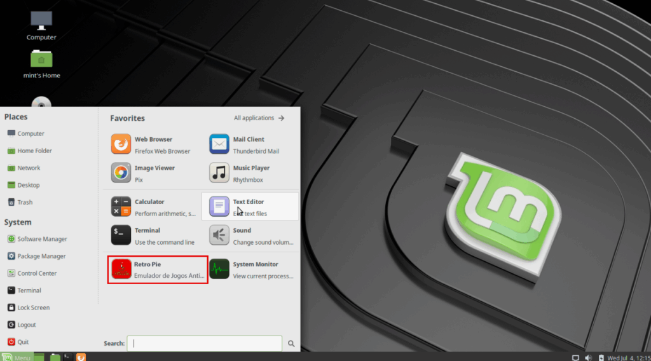Open Text Editor from Favorites
The width and height of the screenshot is (651, 361).
249,207
